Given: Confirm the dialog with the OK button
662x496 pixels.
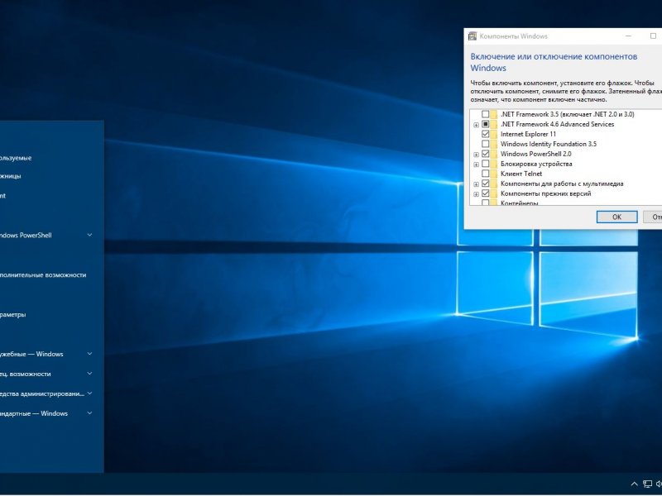Looking at the screenshot, I should 616,217.
